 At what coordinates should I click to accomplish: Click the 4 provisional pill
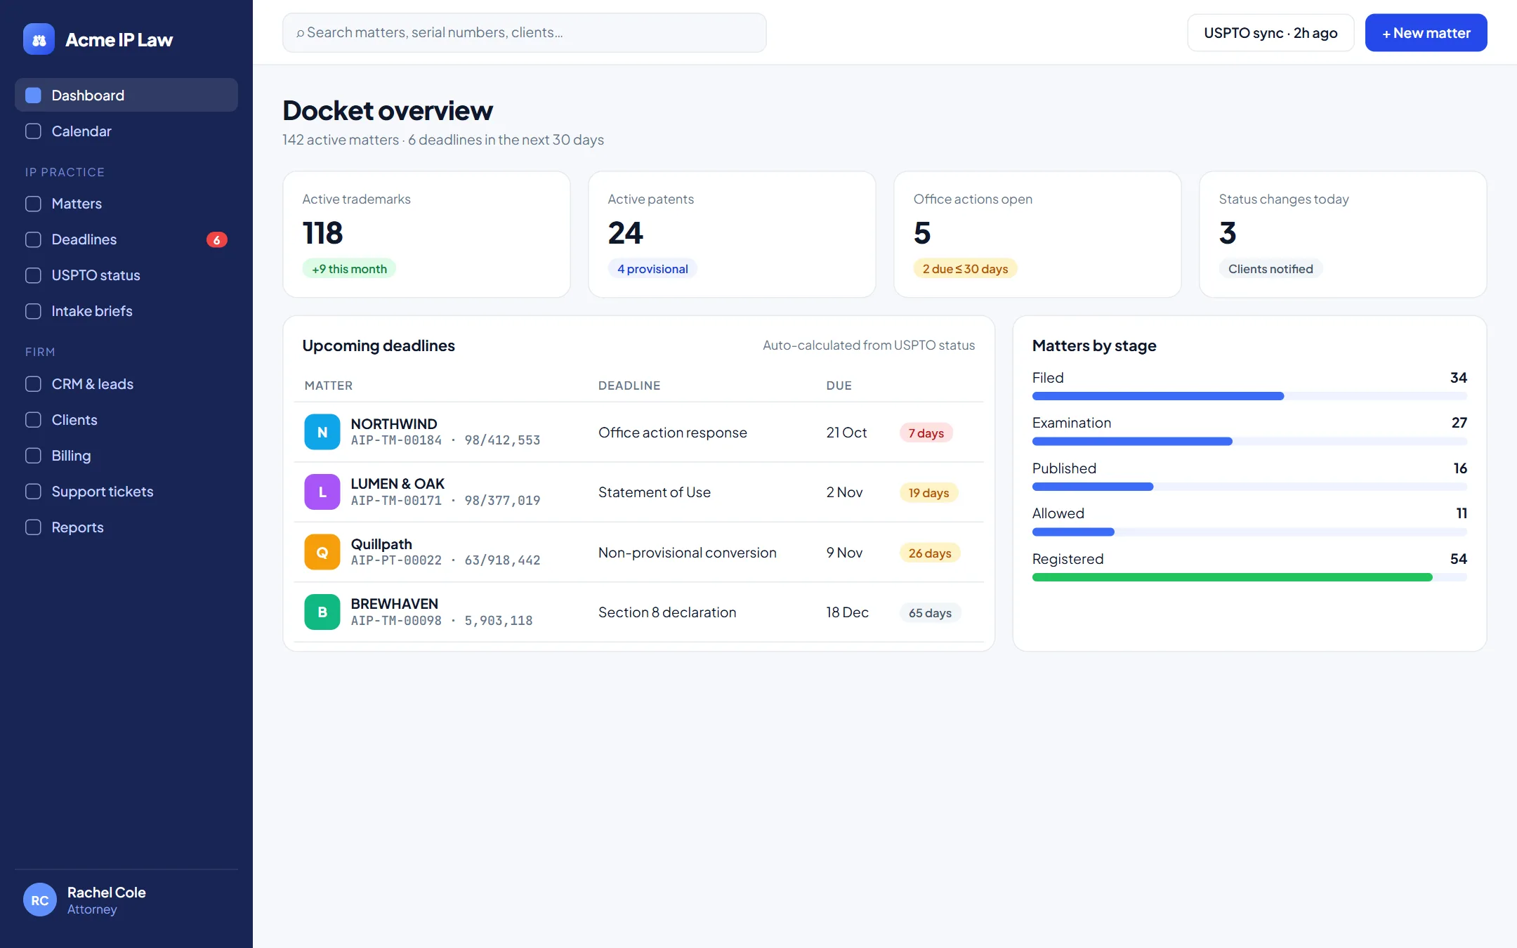tap(652, 269)
